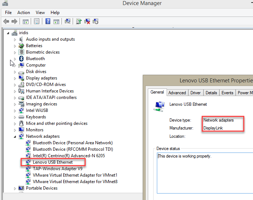The height and width of the screenshot is (200, 253).
Task: Open the Action menu
Action: point(23,13)
